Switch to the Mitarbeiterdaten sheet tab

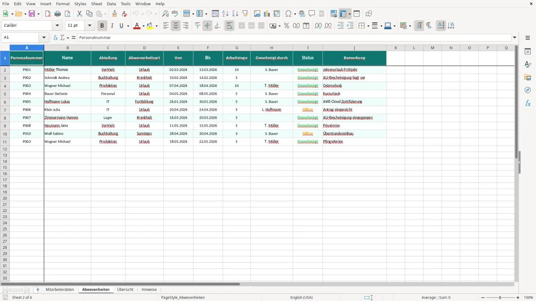[60, 290]
